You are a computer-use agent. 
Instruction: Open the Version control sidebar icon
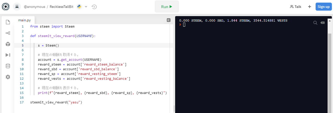click(x=8, y=33)
